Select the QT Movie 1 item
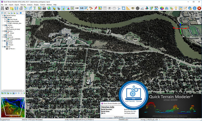 pos(12,49)
